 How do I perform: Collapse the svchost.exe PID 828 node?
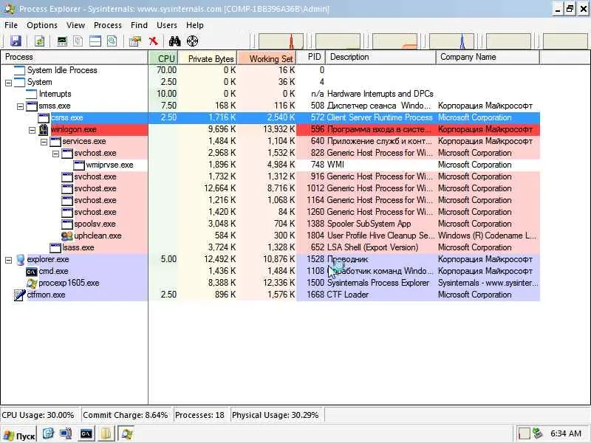point(56,154)
